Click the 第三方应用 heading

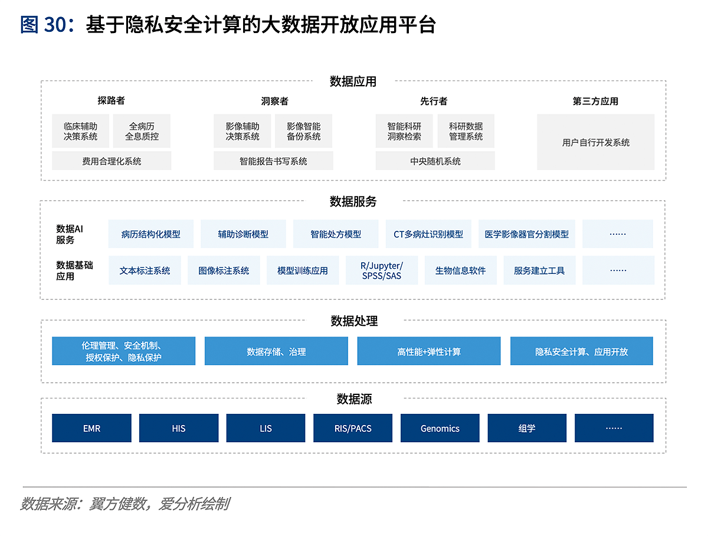coord(595,101)
